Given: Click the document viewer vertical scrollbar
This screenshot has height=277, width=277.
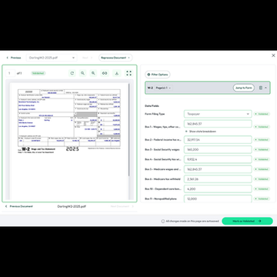Looking at the screenshot, I should click(128, 131).
